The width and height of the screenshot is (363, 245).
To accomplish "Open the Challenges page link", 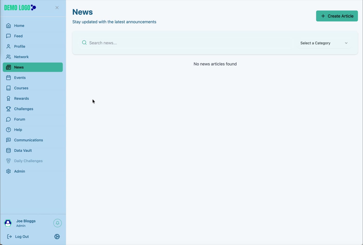I will pyautogui.click(x=33, y=109).
